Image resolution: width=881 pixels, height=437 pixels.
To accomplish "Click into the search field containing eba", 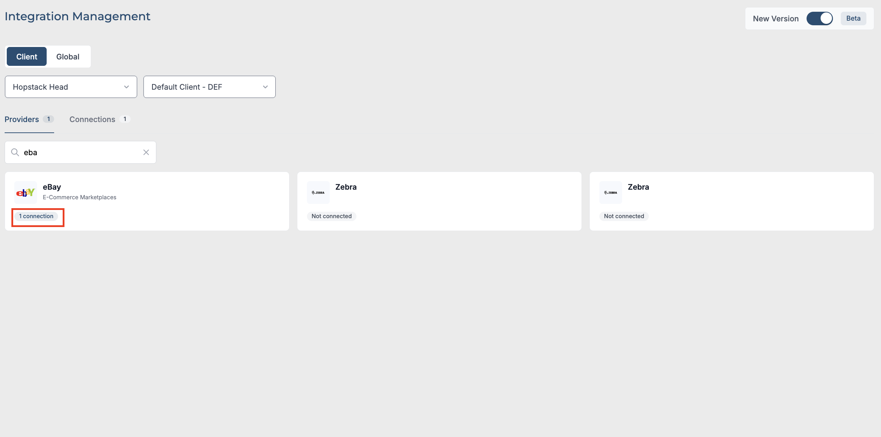I will pos(80,152).
